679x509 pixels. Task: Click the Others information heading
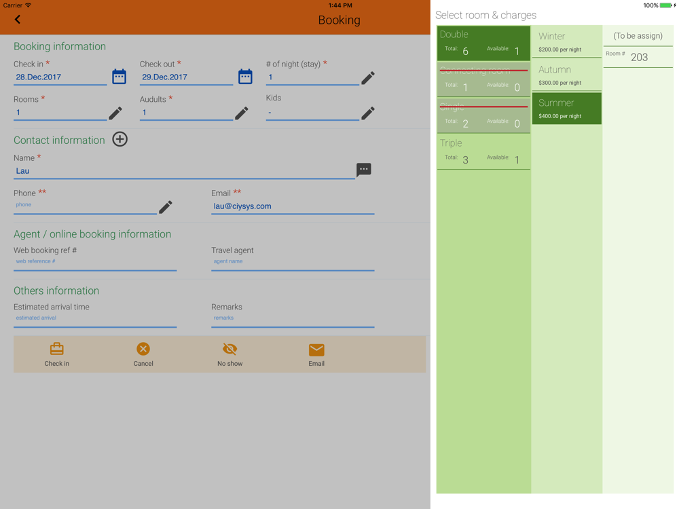point(56,291)
